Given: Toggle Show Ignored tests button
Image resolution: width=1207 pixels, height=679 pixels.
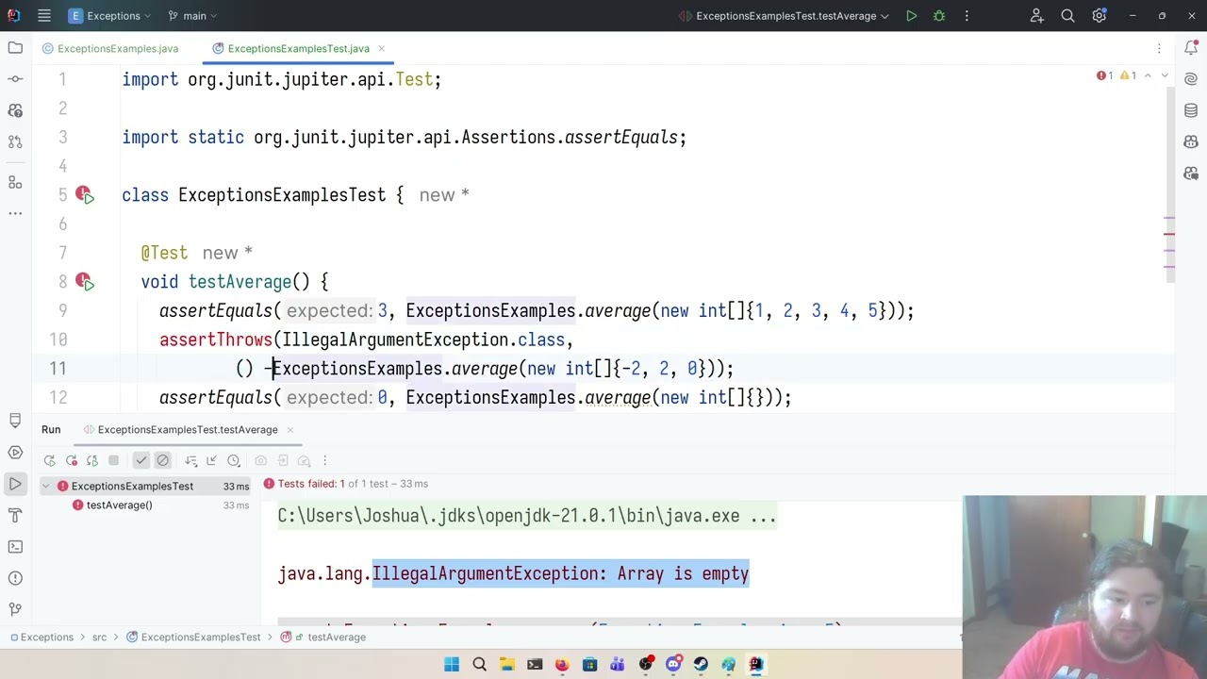Looking at the screenshot, I should (x=162, y=460).
